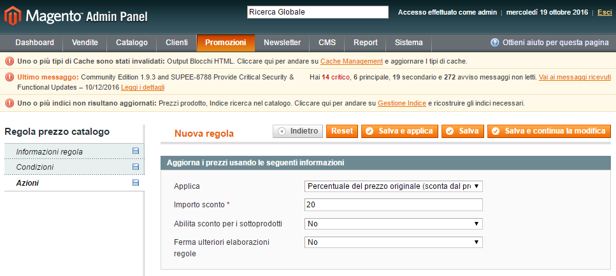Open the Dashboard menu
The height and width of the screenshot is (276, 616).
[x=34, y=43]
